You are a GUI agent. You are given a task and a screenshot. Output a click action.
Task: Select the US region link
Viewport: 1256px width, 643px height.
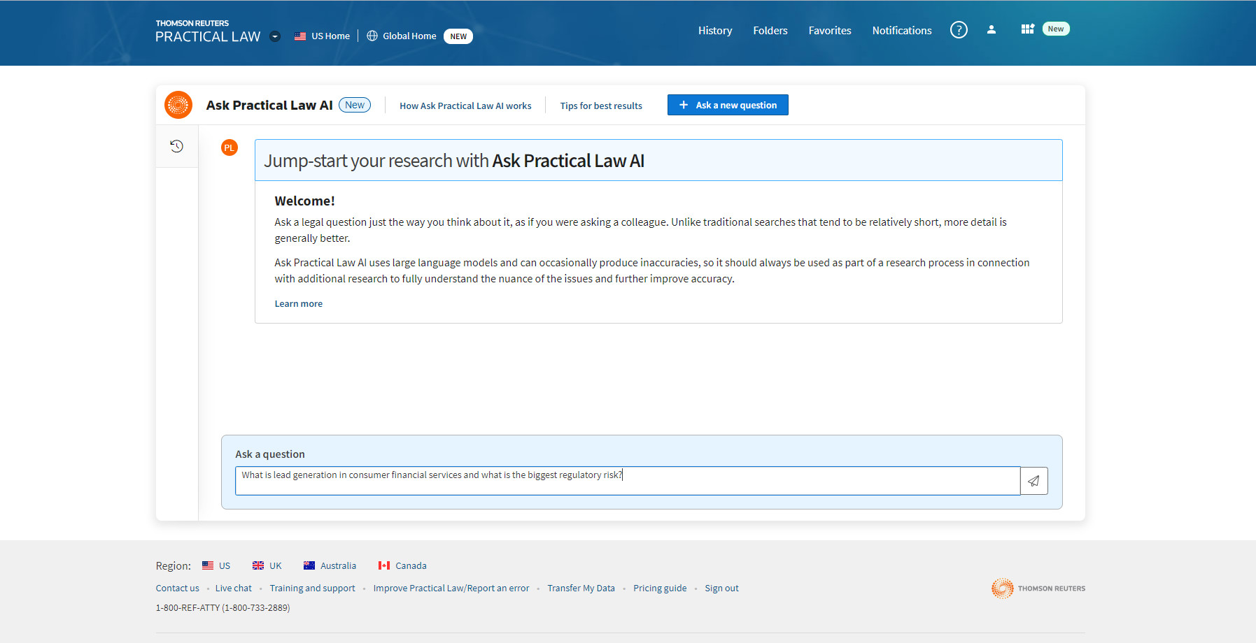click(x=225, y=565)
